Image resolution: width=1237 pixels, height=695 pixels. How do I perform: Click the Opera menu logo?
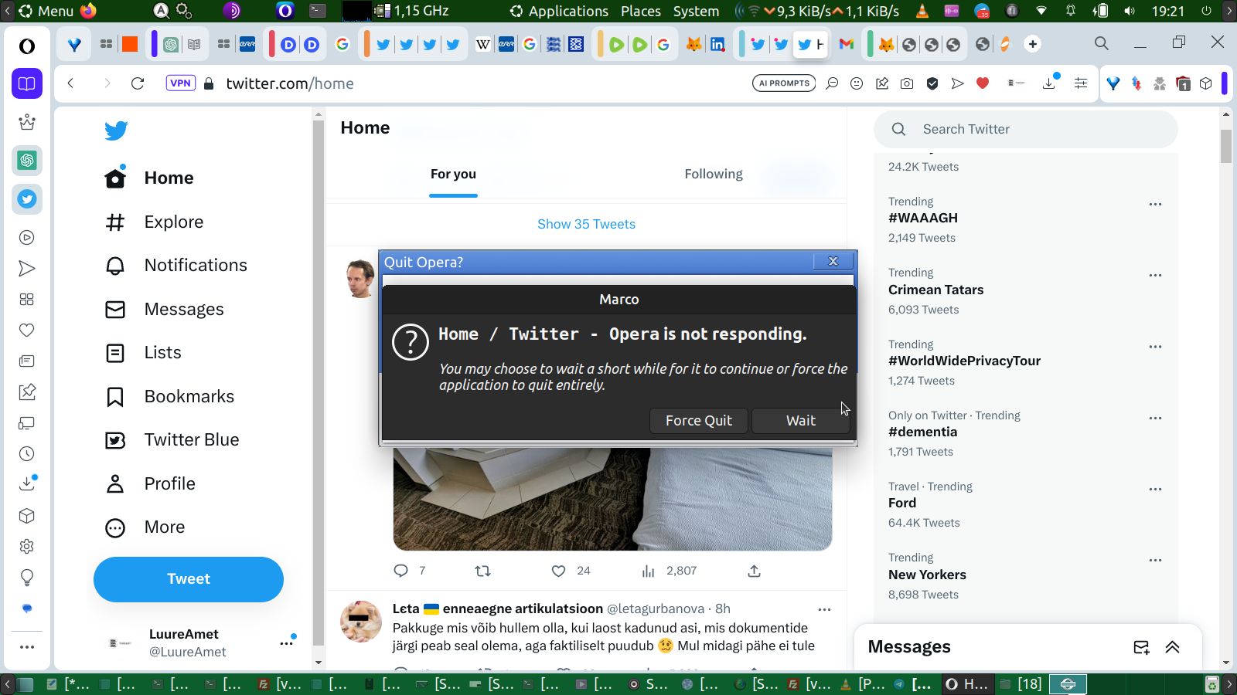27,46
